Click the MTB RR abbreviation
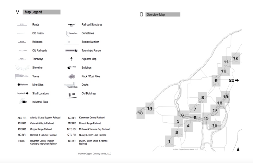 point(72,129)
